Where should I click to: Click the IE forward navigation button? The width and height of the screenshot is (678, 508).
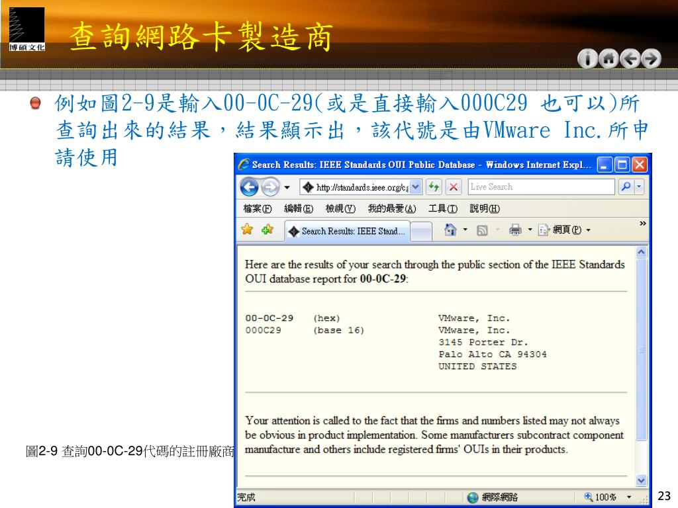tap(270, 187)
